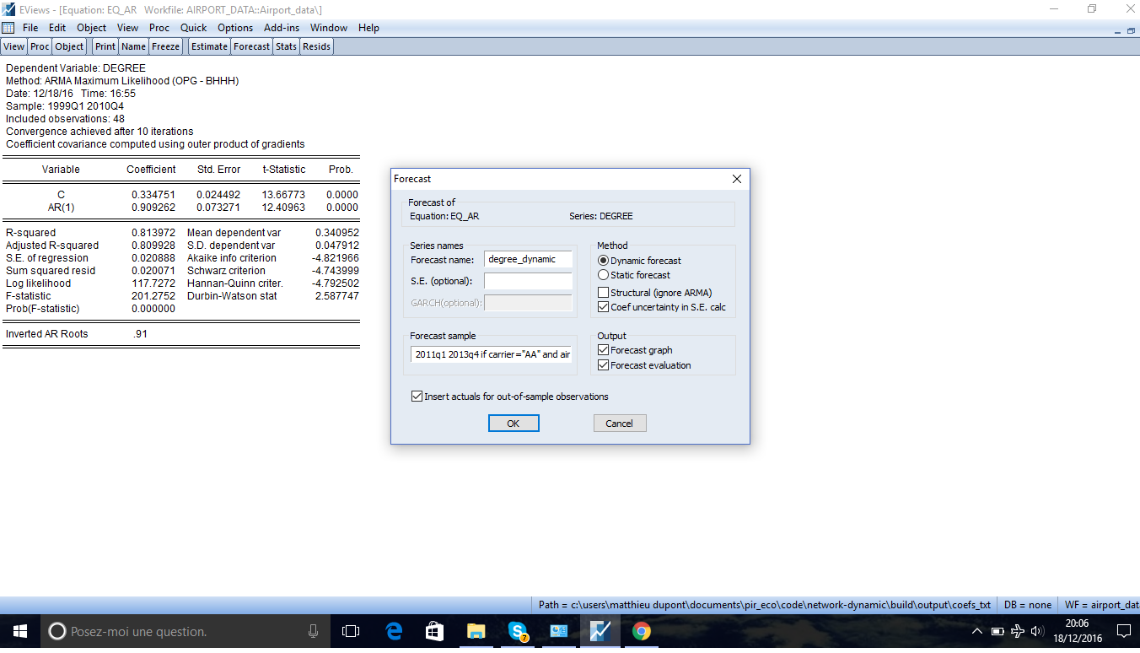1140x653 pixels.
Task: Open the volume control tray icon
Action: click(1037, 631)
